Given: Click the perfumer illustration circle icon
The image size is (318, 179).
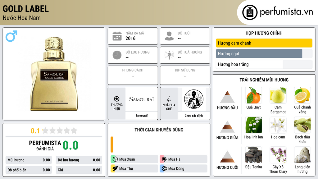Looking at the screenshot, I should tap(194, 99).
